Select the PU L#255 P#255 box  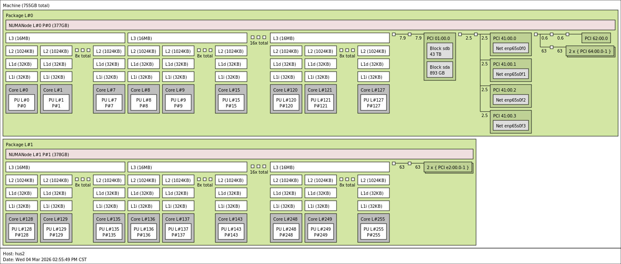[x=374, y=232]
